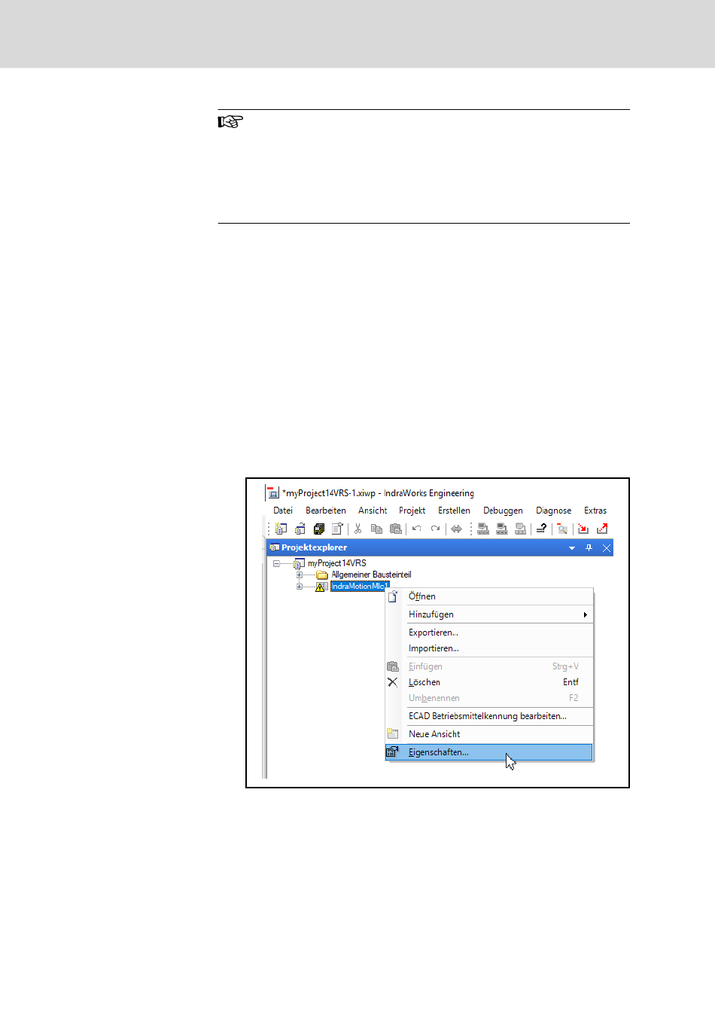Click the magnifier search toolbar icon
715x1012 pixels.
pyautogui.click(x=562, y=529)
